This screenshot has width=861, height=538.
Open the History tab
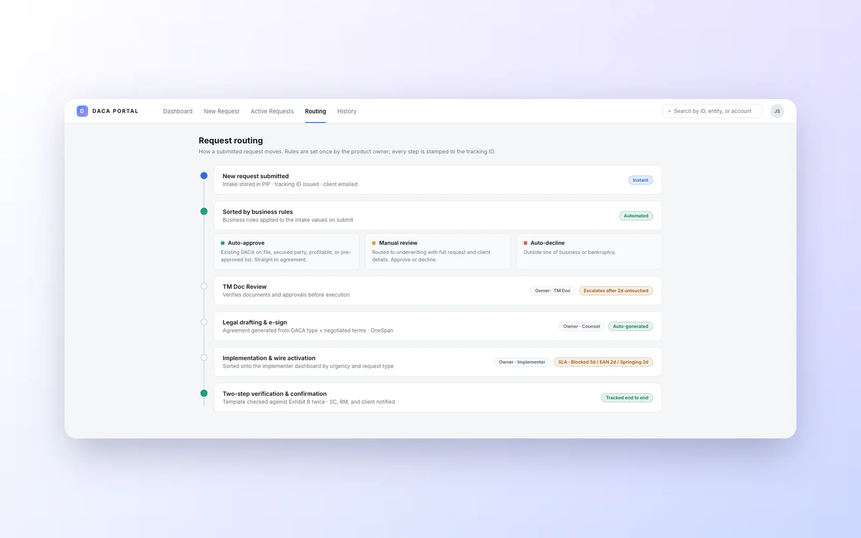347,111
